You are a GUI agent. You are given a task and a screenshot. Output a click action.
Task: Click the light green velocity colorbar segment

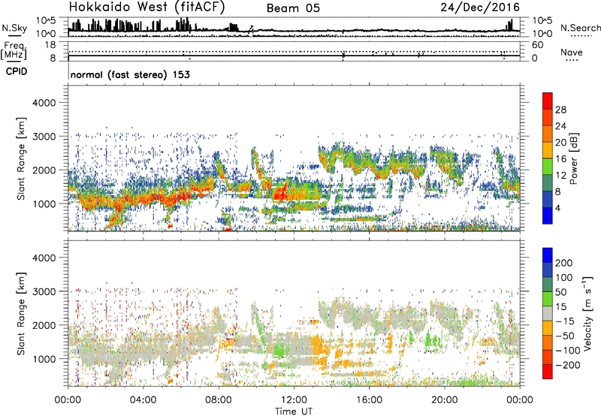click(548, 299)
